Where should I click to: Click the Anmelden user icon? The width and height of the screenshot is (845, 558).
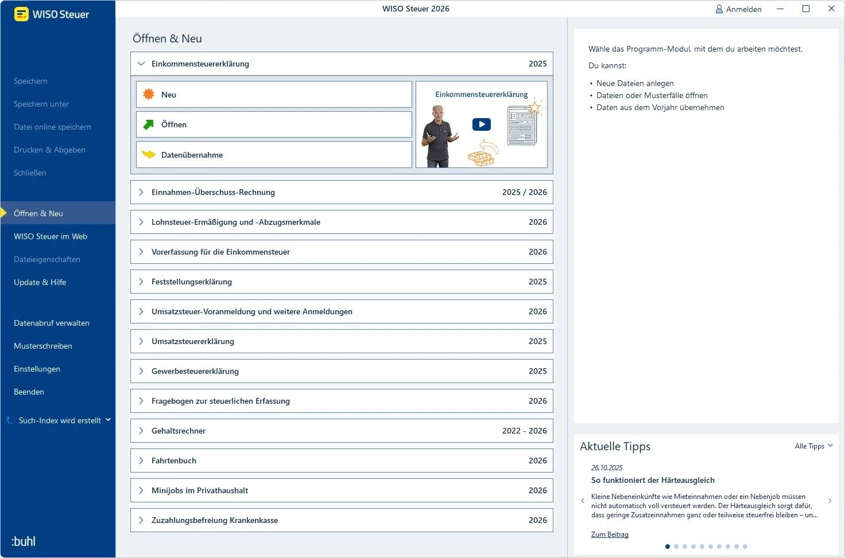pos(719,9)
